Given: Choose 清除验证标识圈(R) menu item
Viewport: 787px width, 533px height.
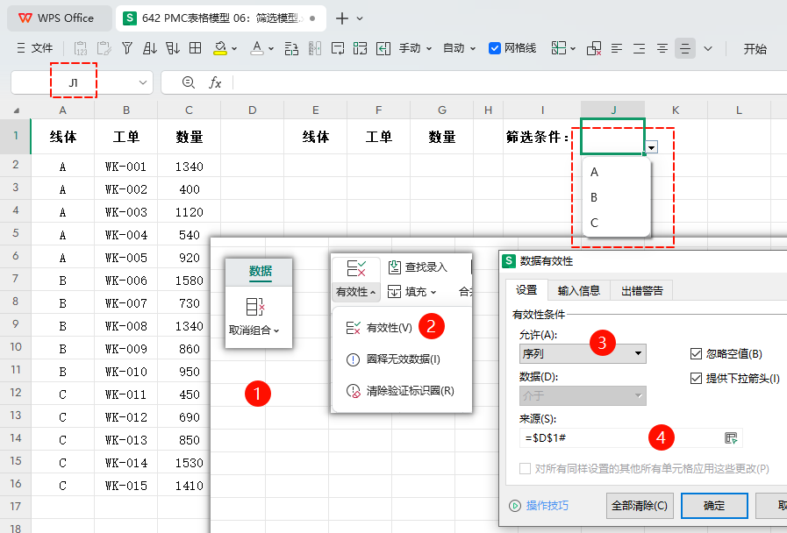Looking at the screenshot, I should pos(401,391).
